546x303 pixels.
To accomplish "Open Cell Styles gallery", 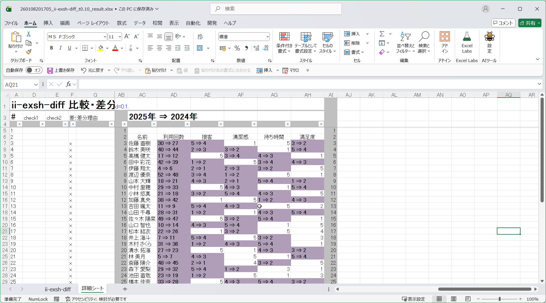I will pyautogui.click(x=327, y=42).
